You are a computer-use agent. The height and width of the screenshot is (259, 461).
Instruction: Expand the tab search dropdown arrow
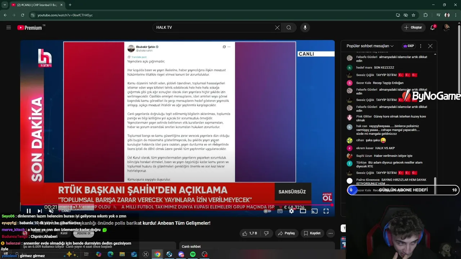click(x=5, y=5)
